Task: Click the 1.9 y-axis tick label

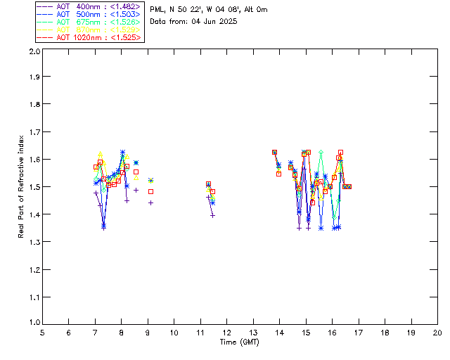Action: point(34,77)
